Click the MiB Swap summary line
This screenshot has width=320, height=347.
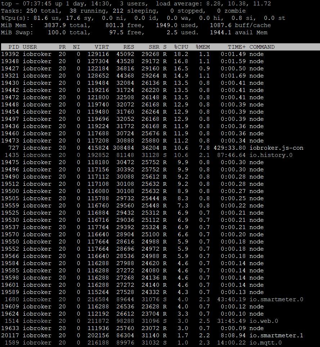point(134,32)
